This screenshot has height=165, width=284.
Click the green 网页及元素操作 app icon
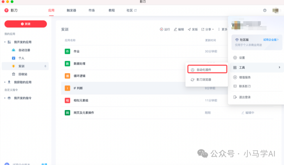pyautogui.click(x=67, y=113)
